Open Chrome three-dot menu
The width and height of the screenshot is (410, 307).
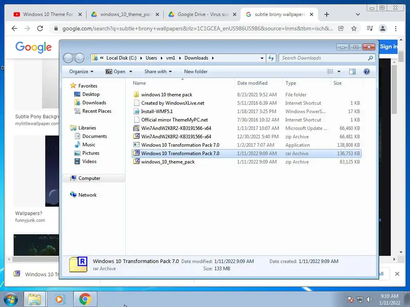click(396, 28)
